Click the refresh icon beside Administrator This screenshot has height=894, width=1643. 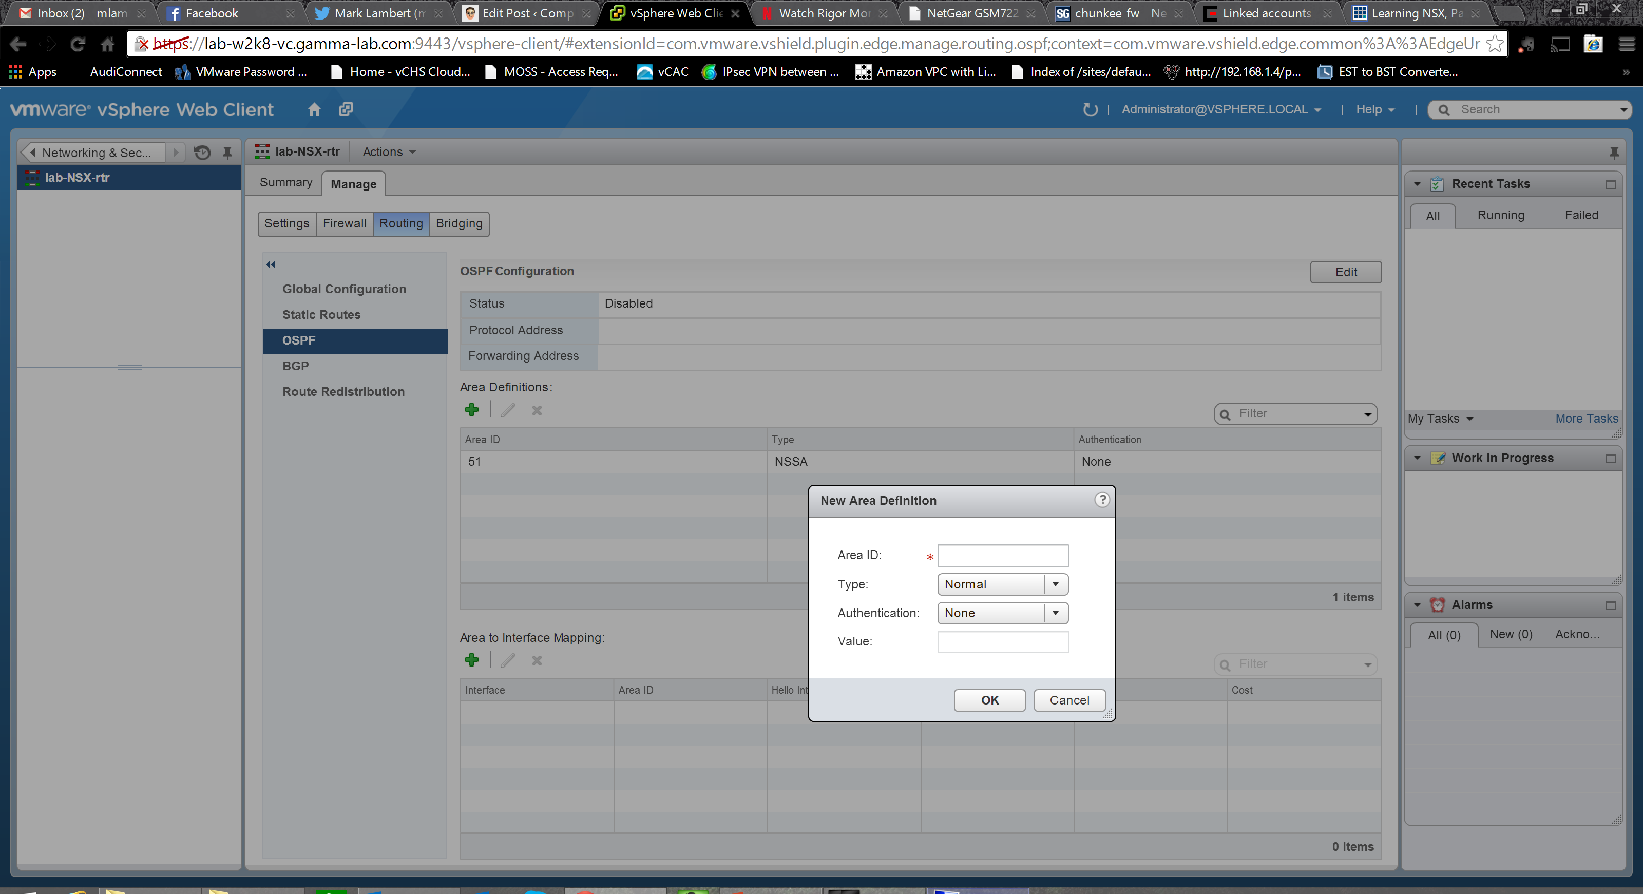coord(1090,109)
